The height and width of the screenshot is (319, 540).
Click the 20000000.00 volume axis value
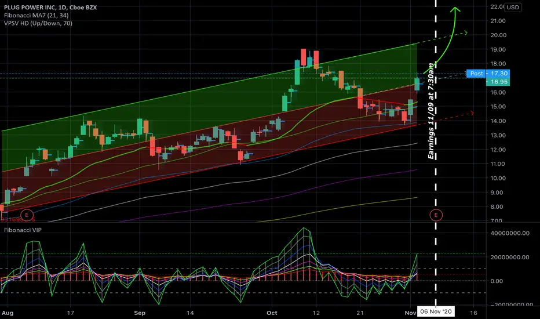click(x=510, y=258)
